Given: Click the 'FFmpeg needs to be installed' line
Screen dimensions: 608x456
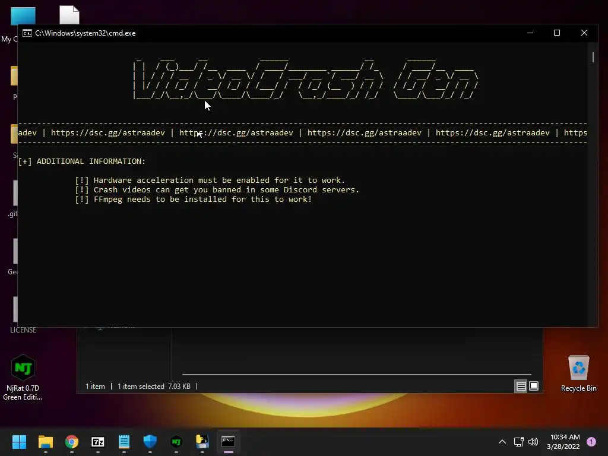Looking at the screenshot, I should (x=193, y=199).
